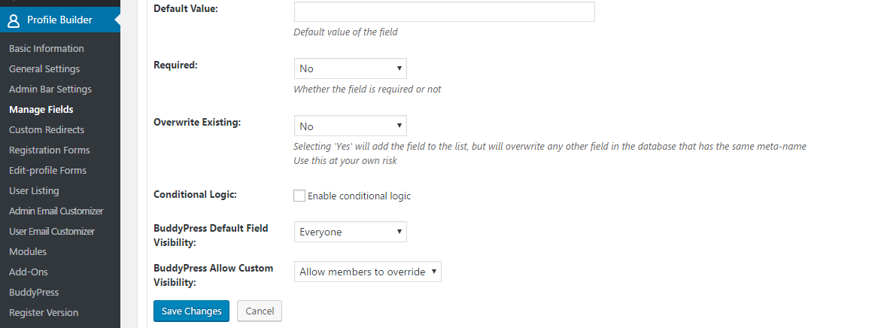Open Edit-profile Forms page
Viewport: 875px width, 328px height.
47,170
